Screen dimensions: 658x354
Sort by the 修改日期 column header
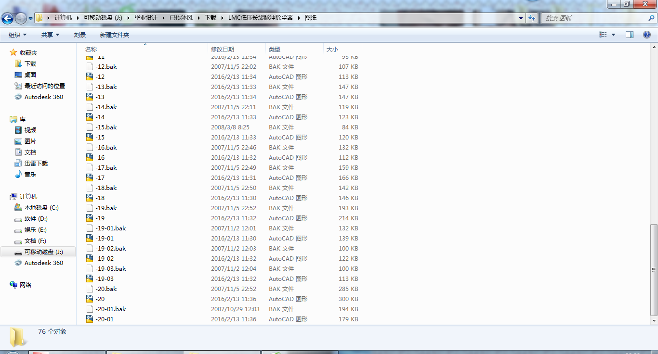(223, 49)
